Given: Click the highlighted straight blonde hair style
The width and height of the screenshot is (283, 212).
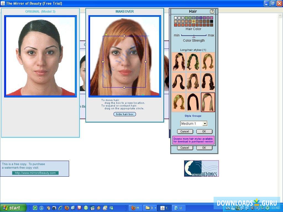Looking at the screenshot, I should tap(208, 102).
